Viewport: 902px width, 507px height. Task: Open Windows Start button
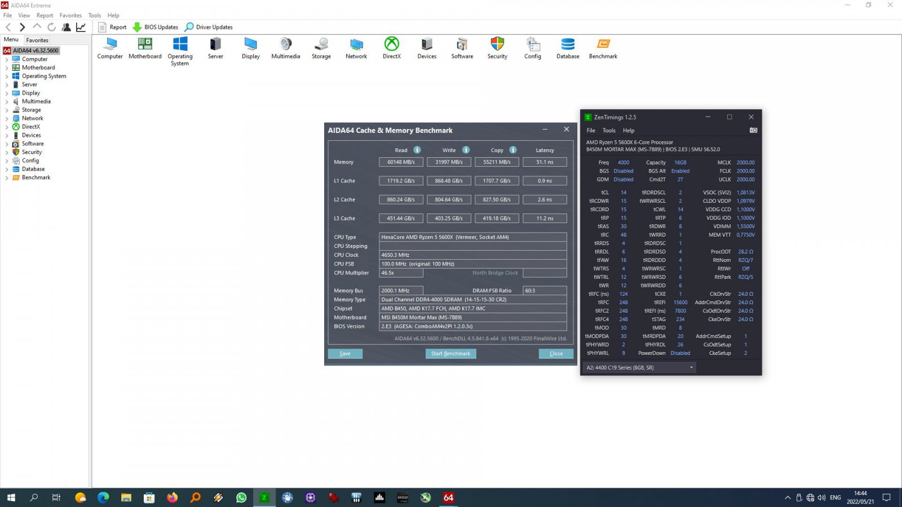pos(11,497)
